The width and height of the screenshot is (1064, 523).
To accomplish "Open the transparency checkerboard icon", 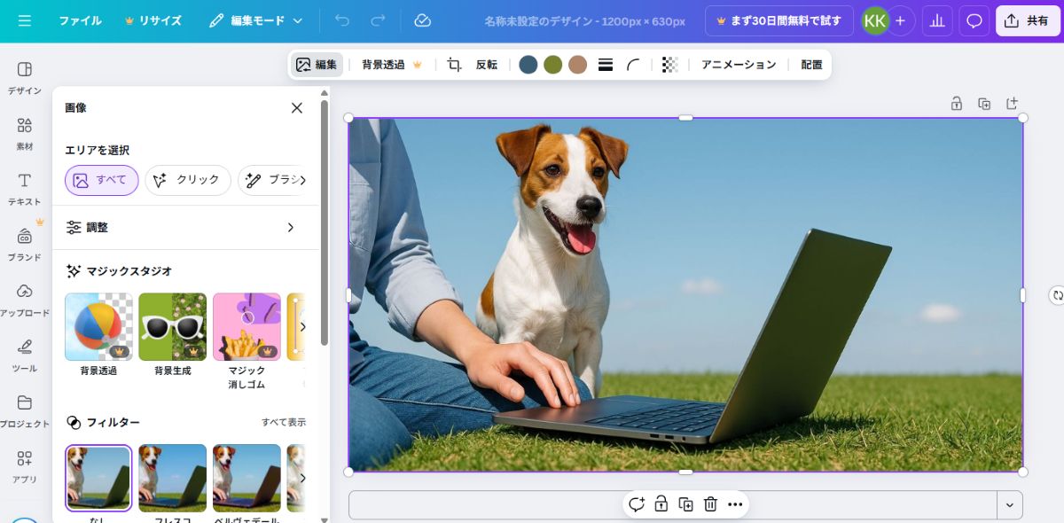I will click(670, 65).
